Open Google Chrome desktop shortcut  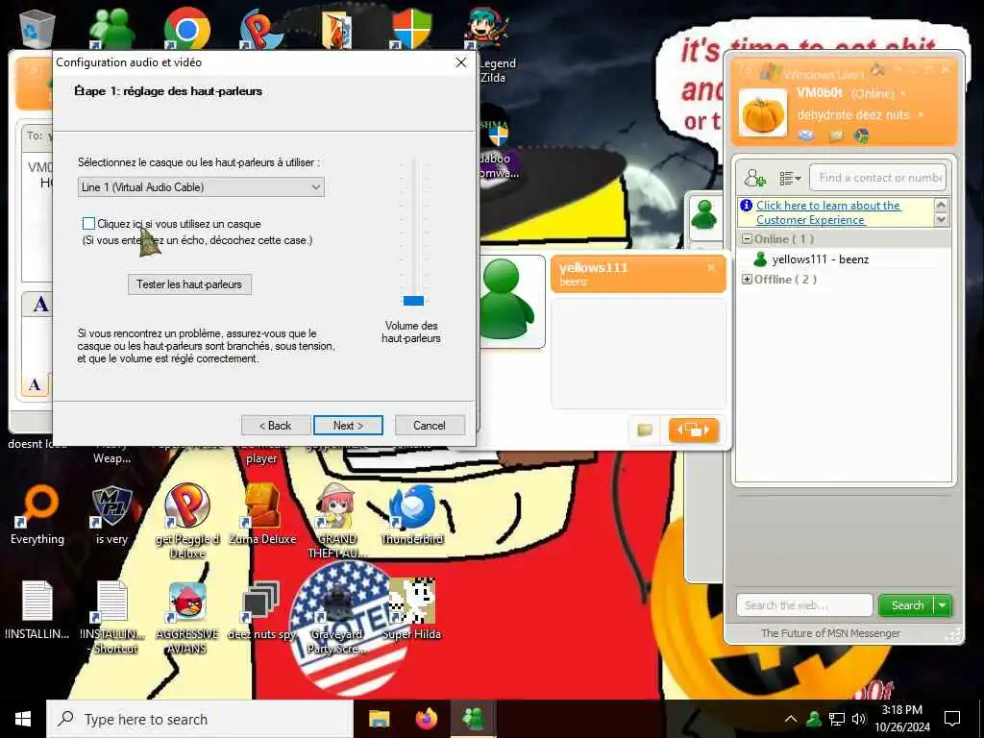[x=187, y=28]
